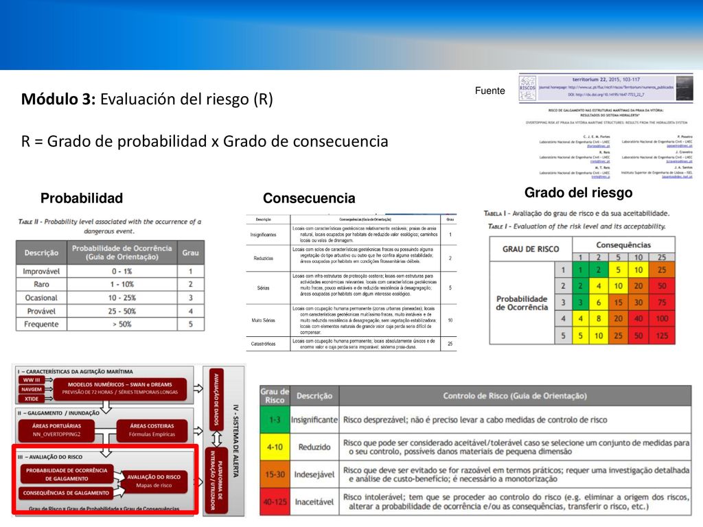Select the 'Improvável' row cell
The image size is (703, 527).
click(x=41, y=271)
